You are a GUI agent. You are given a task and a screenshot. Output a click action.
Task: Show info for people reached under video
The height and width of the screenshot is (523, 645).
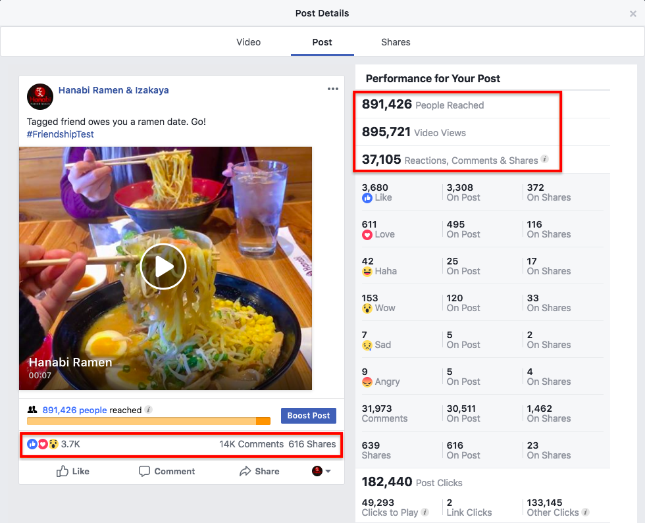tap(149, 409)
